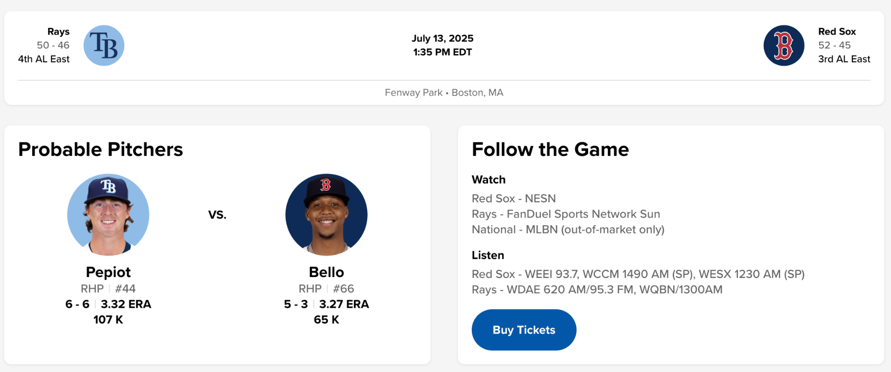Click the Rays FanDuel Sports Network Sun listing
This screenshot has width=891, height=372.
point(566,214)
